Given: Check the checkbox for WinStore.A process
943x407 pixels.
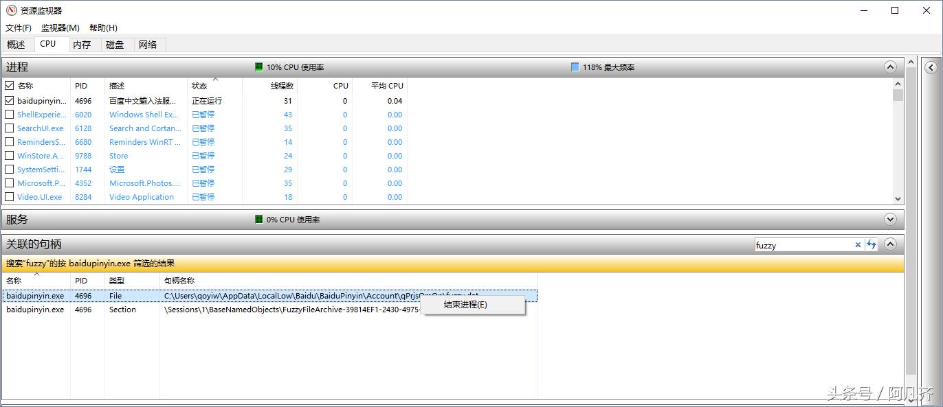Looking at the screenshot, I should point(10,156).
